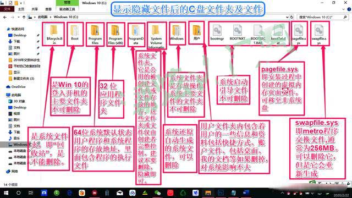Switch to Photoshop on the taskbar
This screenshot has width=352, height=198.
(x=221, y=193)
